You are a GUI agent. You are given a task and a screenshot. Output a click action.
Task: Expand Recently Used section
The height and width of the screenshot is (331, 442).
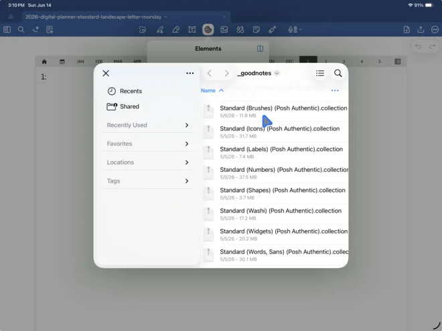click(148, 125)
